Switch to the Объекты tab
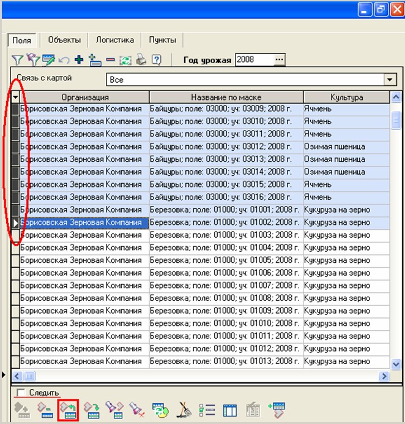Screen dimensions: 405x424 tap(64, 40)
